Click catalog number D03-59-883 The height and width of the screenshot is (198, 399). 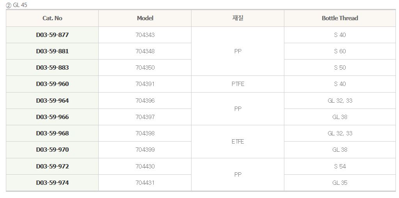(x=52, y=68)
